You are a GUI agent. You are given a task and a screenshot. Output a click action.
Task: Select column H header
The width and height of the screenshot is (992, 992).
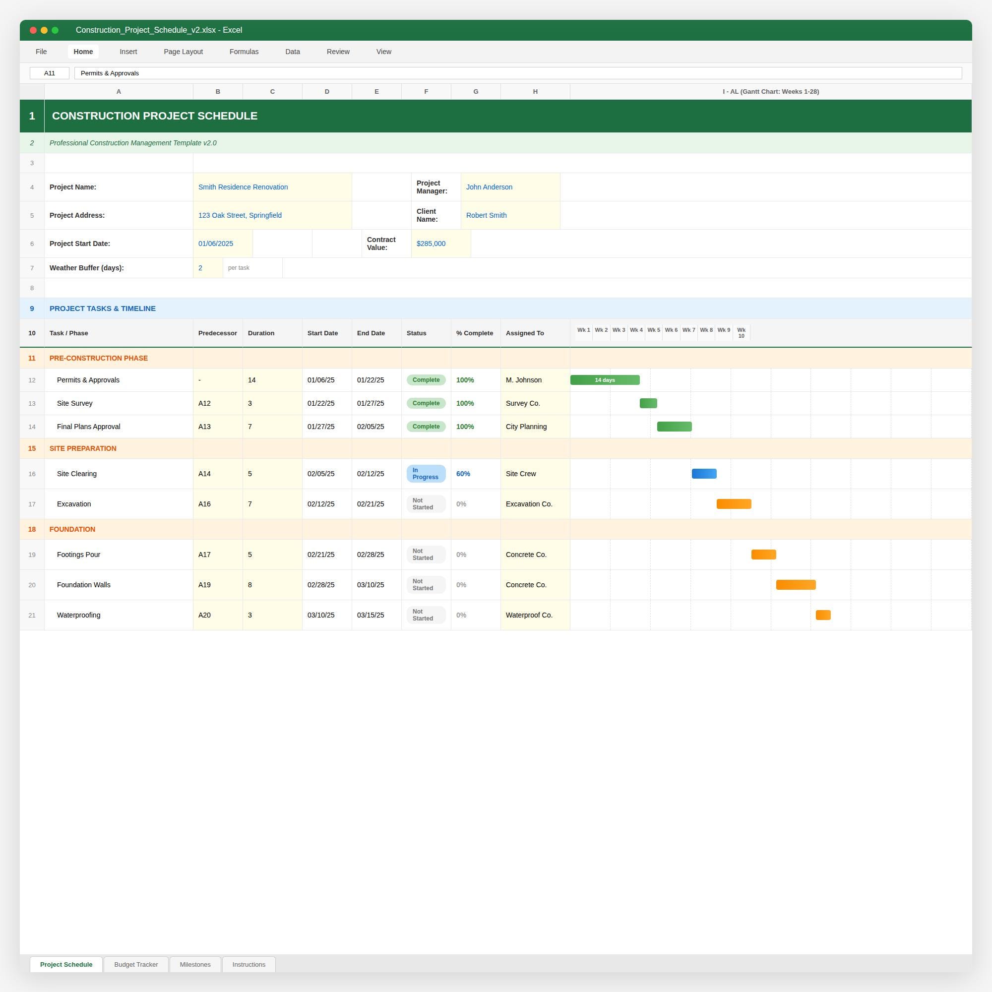pyautogui.click(x=535, y=91)
